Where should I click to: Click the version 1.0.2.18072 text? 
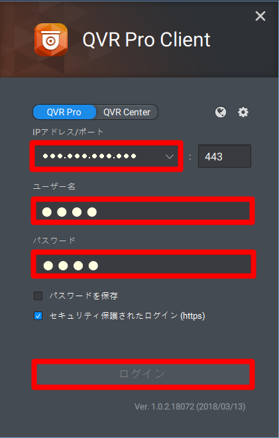[190, 406]
